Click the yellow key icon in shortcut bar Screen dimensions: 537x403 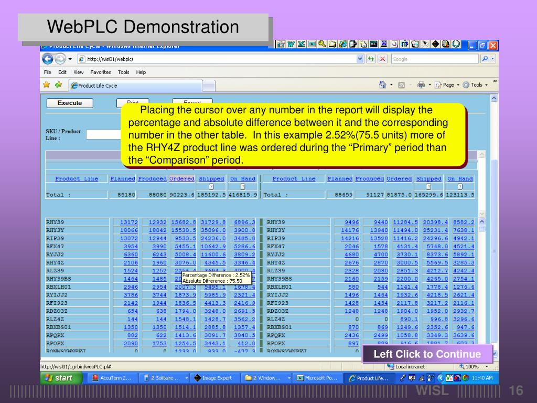[322, 44]
